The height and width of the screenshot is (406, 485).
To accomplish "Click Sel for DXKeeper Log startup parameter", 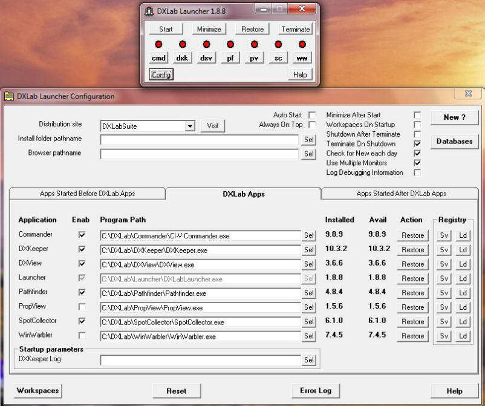I will 308,360.
